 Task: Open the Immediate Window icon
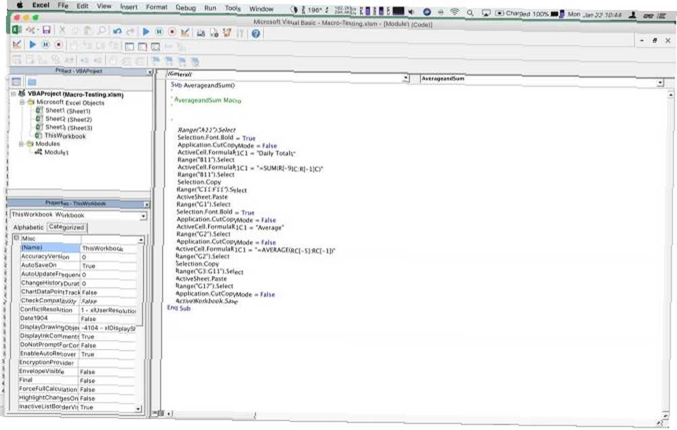(142, 47)
